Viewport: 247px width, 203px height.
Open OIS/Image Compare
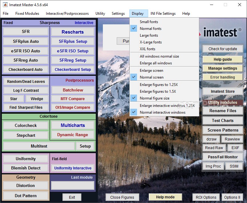[x=73, y=107]
